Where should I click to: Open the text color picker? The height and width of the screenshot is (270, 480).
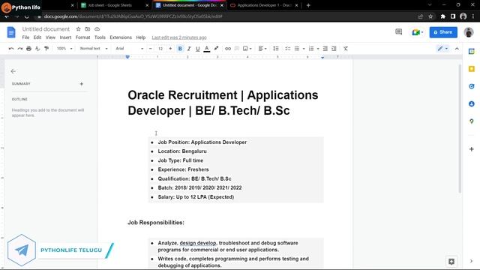(207, 49)
